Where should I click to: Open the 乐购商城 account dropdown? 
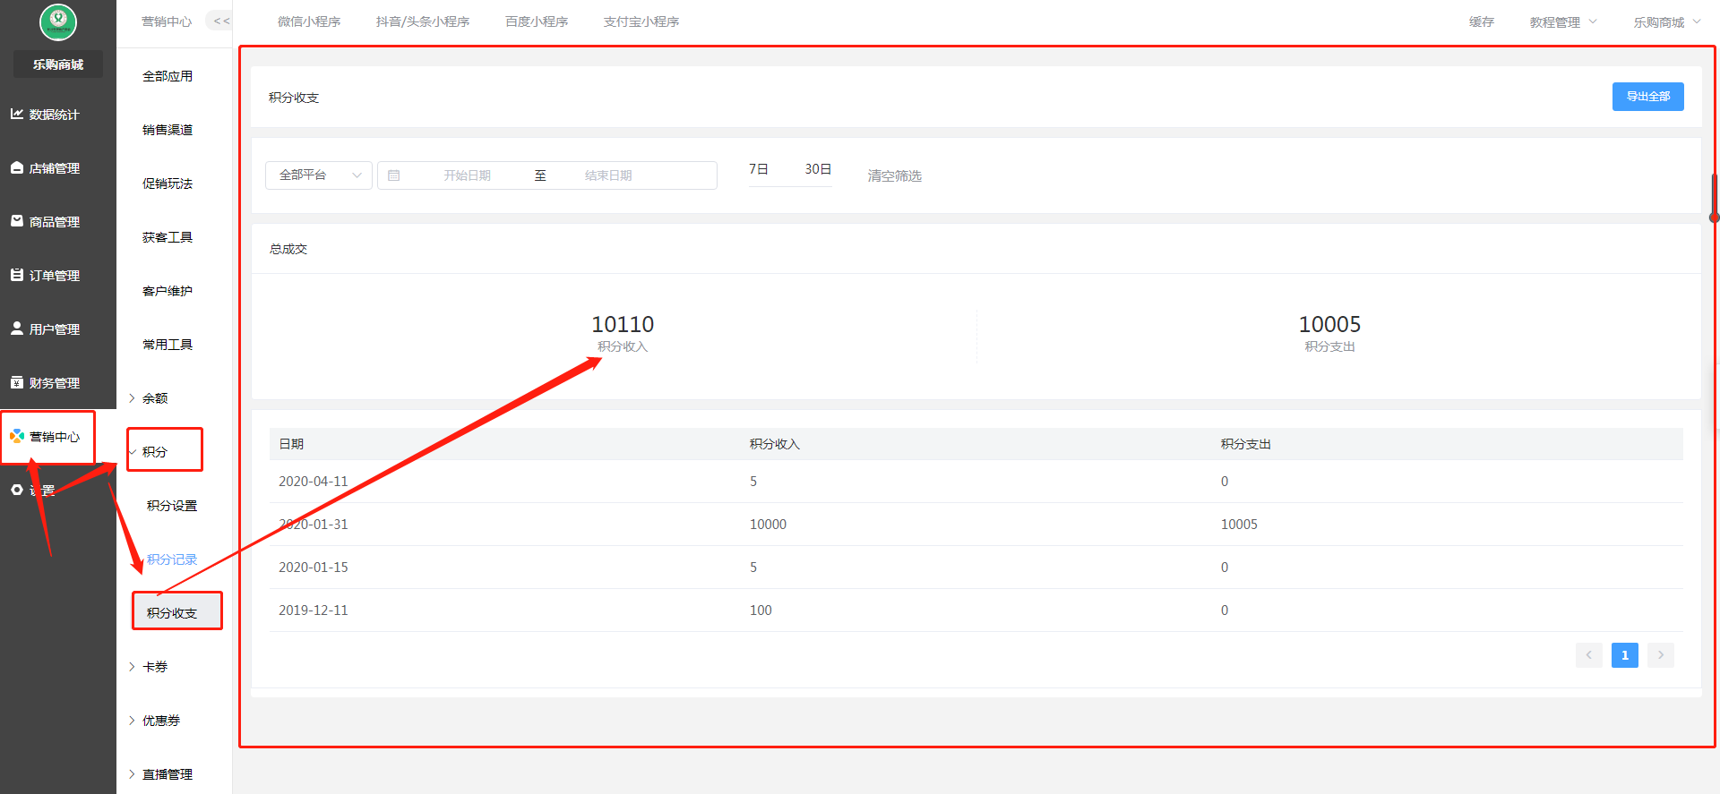click(x=1667, y=22)
